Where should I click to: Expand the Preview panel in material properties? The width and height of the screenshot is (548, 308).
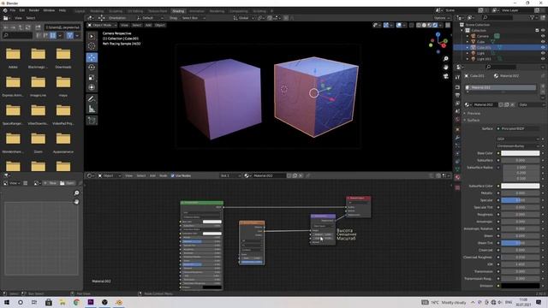tap(474, 114)
